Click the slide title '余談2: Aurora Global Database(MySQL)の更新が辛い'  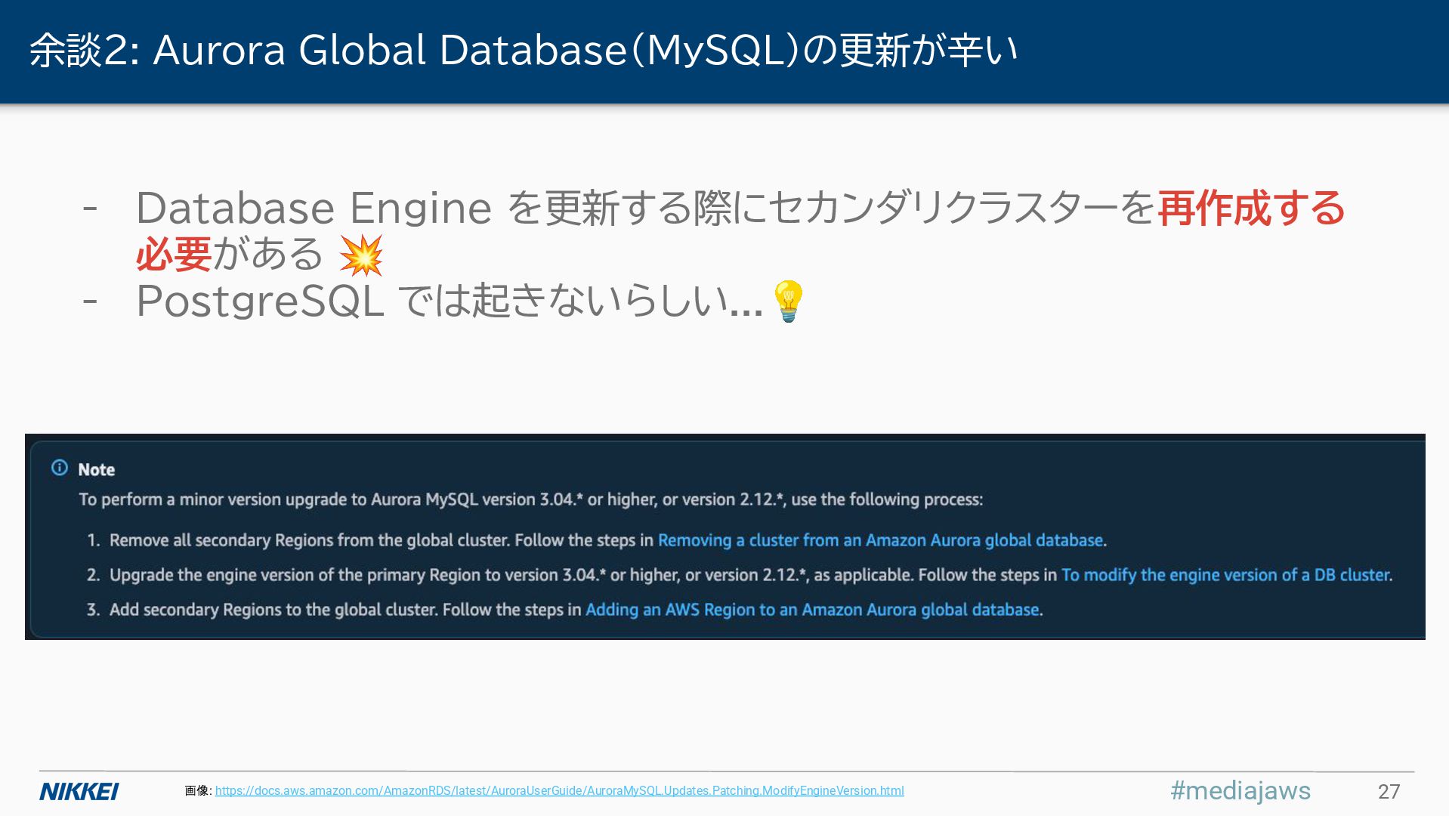524,51
